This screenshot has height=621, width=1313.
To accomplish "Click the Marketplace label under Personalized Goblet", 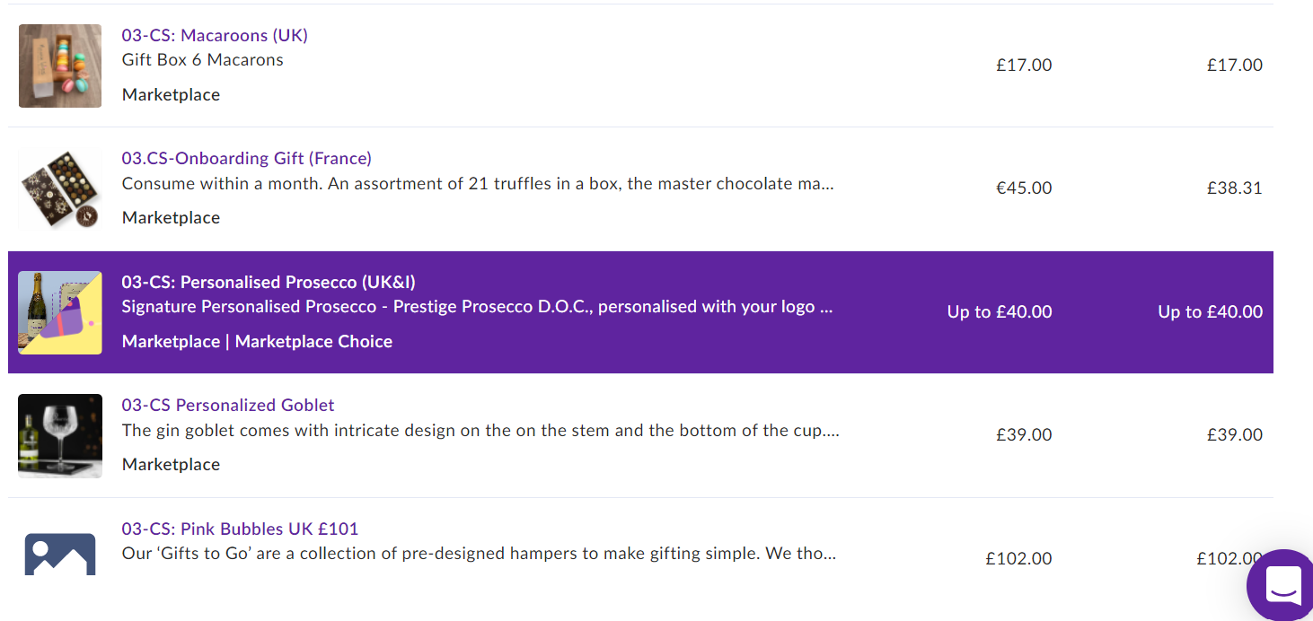I will 171,464.
